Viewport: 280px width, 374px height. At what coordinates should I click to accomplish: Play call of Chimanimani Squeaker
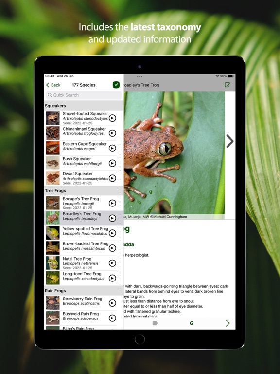tap(112, 133)
